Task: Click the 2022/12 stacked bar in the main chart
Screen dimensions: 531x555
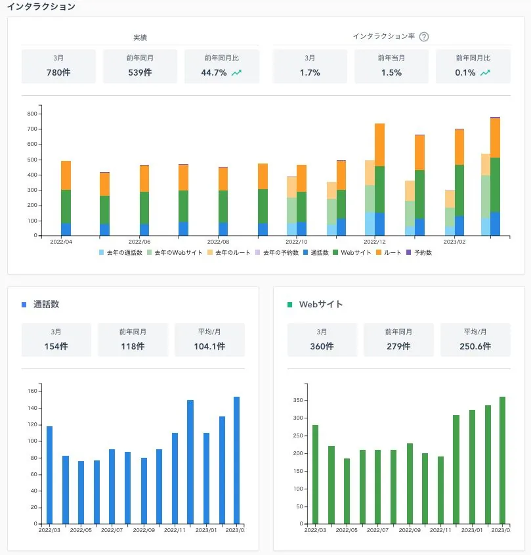Action: click(379, 179)
